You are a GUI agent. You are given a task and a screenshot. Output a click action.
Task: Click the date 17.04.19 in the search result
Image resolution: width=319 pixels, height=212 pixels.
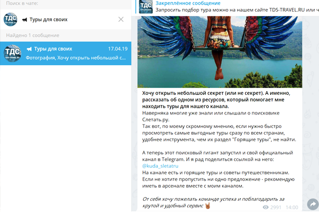(x=118, y=49)
